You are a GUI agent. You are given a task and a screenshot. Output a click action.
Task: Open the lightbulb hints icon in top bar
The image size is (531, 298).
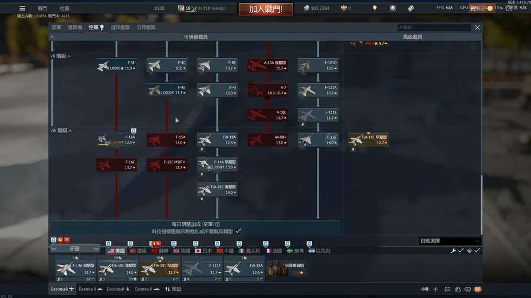point(375,8)
